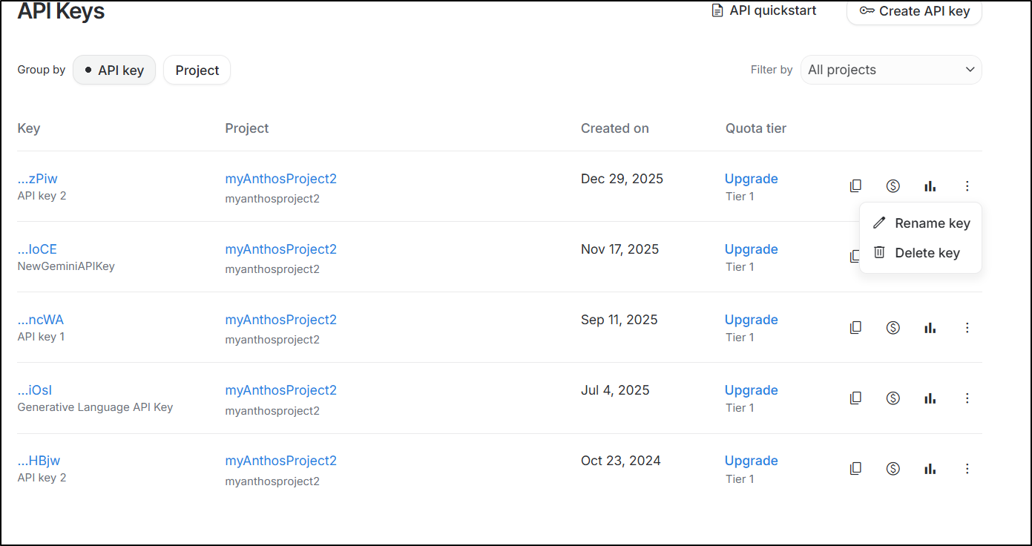This screenshot has width=1032, height=546.
Task: View usage chart for the ...iOsI key
Action: (x=930, y=398)
